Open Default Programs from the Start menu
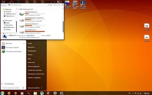The image size is (152, 95). pos(36,74)
